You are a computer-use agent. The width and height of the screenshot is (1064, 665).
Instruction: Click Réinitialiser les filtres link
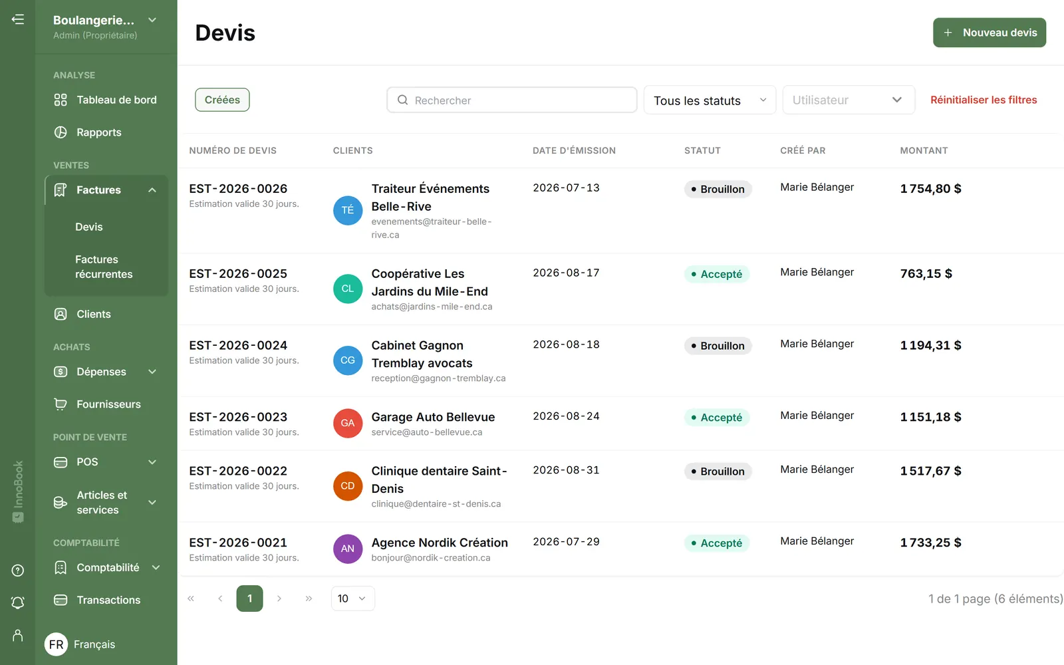pyautogui.click(x=984, y=100)
